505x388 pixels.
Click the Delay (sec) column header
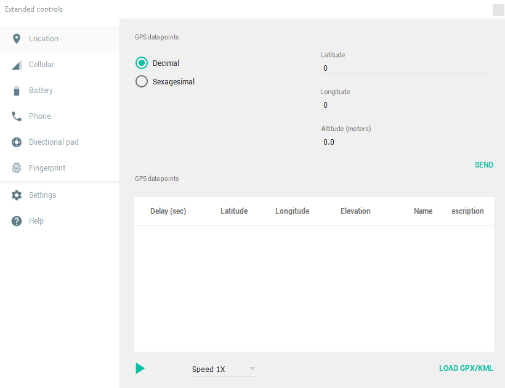click(x=168, y=211)
